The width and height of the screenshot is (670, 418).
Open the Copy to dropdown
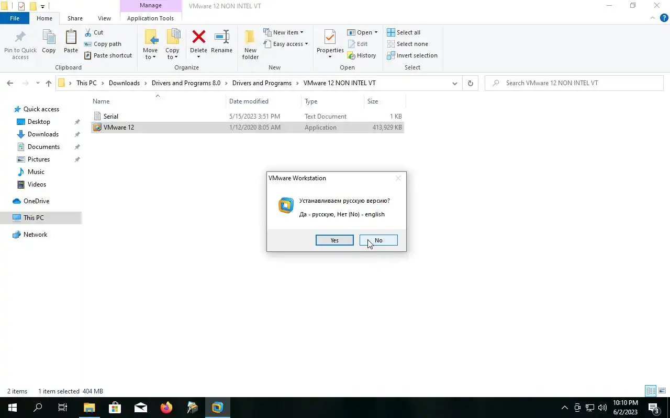click(x=173, y=44)
